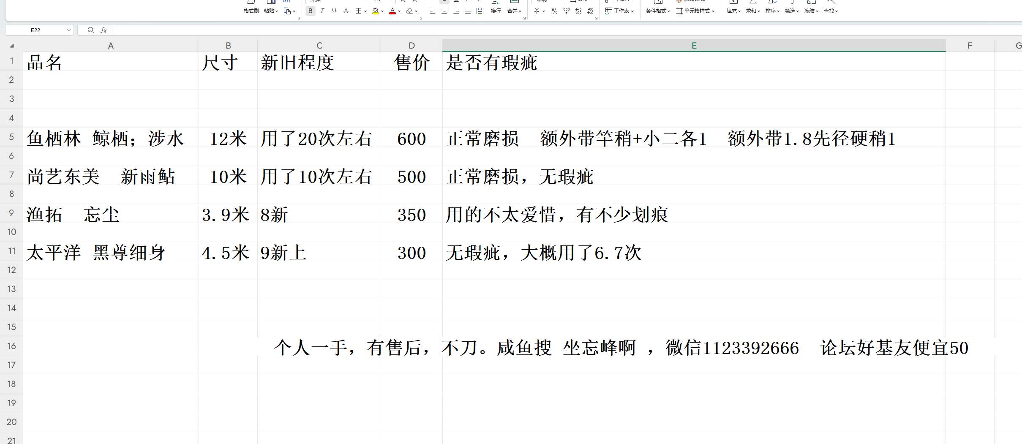Open 合并 merge cells dropdown
The height and width of the screenshot is (444, 1022).
[x=514, y=11]
